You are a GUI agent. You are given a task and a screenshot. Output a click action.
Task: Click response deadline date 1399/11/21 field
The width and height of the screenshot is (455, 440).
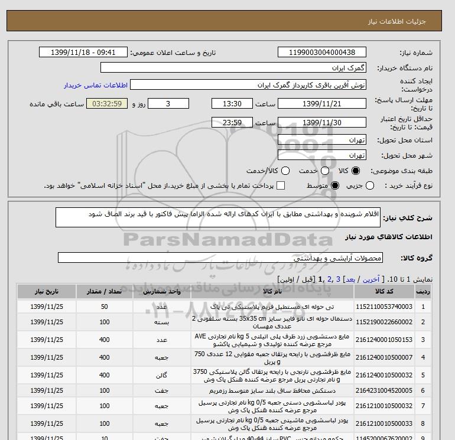(322, 103)
